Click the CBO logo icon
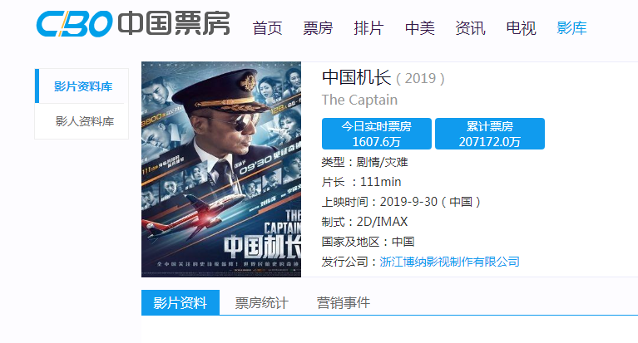 coord(74,23)
